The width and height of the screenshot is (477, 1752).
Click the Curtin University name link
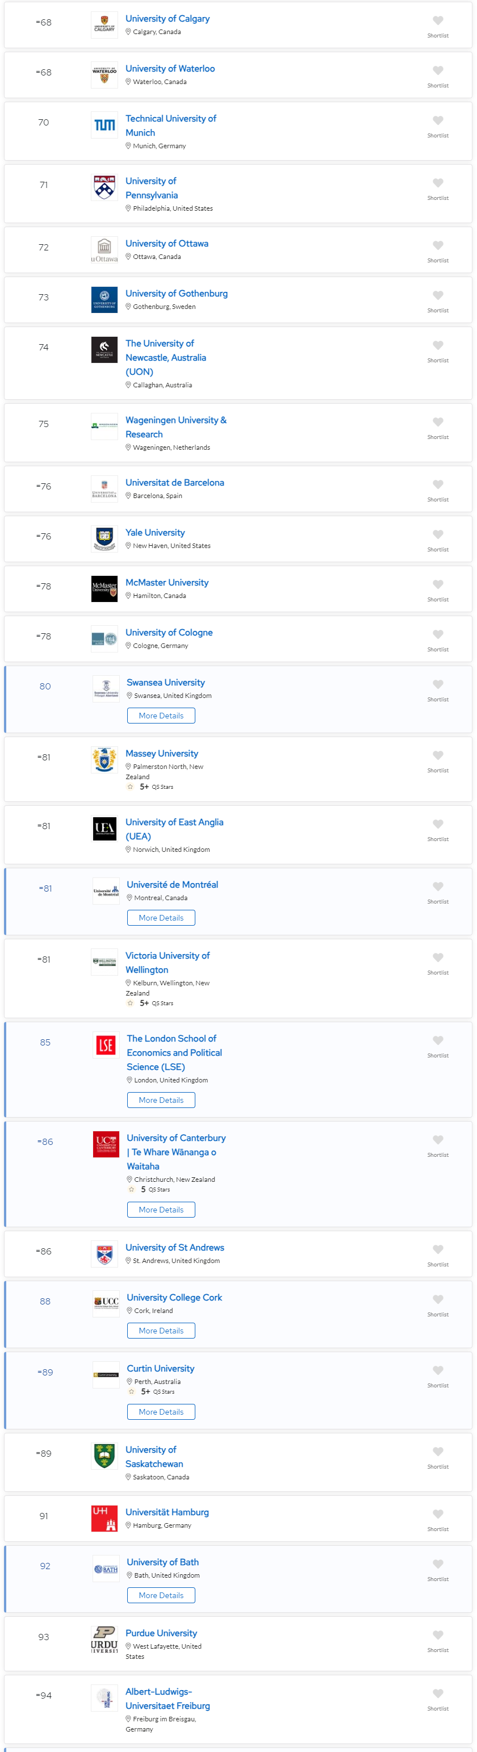tap(160, 1369)
